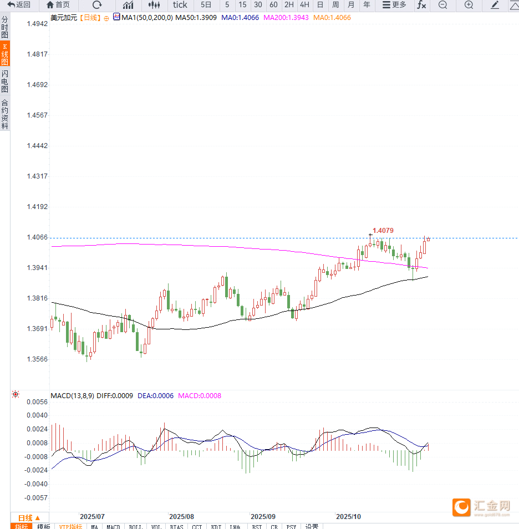Select the tick timeframe
Image resolution: width=519 pixels, height=529 pixels.
point(180,5)
